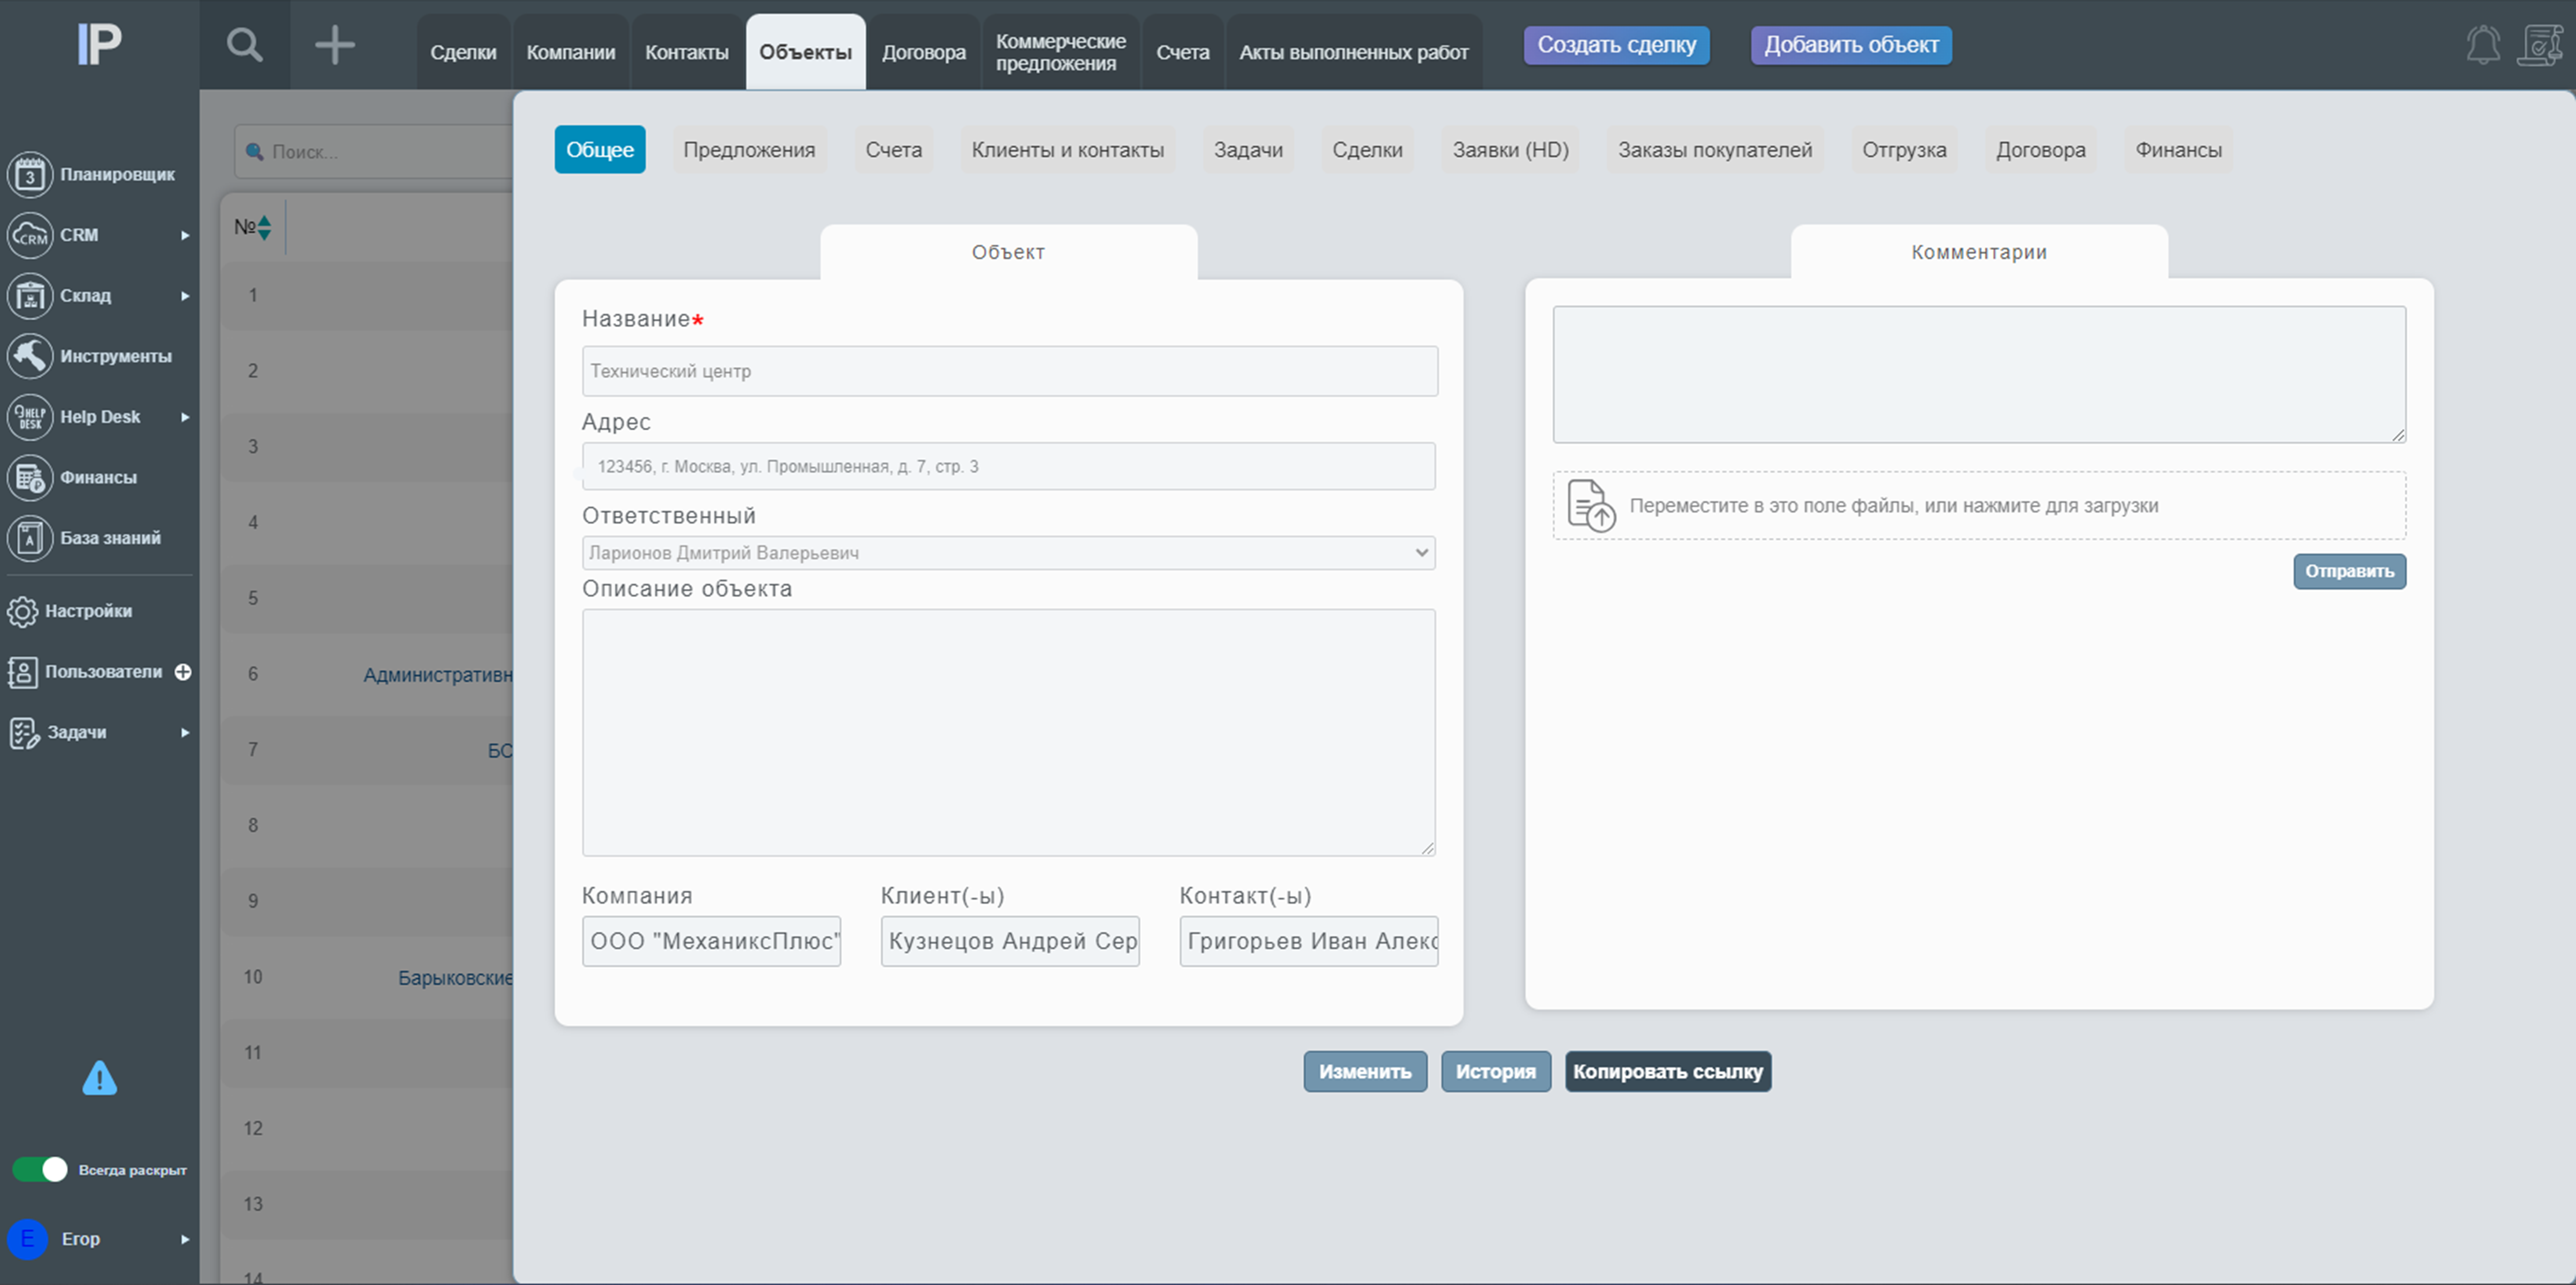The image size is (2576, 1285).
Task: Switch to the Контакты top tab
Action: [687, 52]
